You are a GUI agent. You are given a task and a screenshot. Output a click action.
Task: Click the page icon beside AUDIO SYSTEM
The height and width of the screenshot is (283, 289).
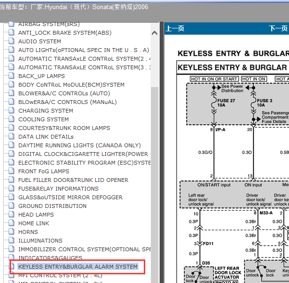point(12,41)
